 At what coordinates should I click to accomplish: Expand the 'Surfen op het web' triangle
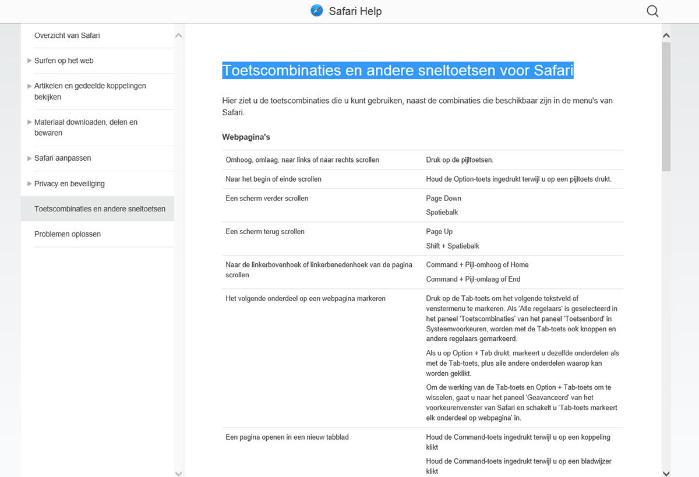[29, 61]
